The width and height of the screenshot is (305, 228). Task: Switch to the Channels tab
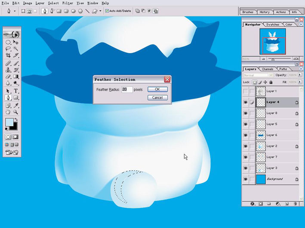[x=268, y=69]
